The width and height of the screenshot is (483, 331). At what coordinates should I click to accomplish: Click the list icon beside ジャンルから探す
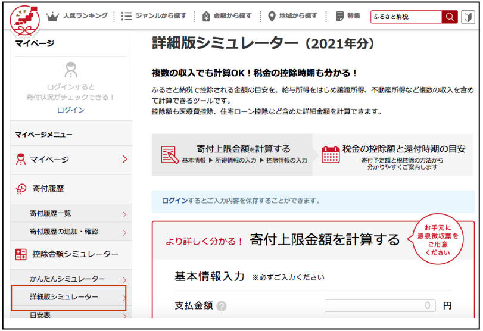click(x=126, y=16)
